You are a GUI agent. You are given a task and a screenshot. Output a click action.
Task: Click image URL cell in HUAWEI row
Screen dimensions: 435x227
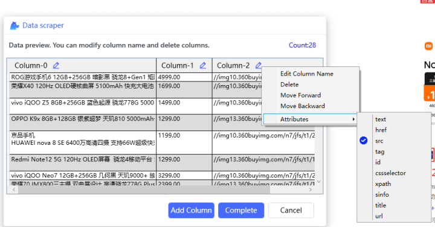(x=263, y=142)
